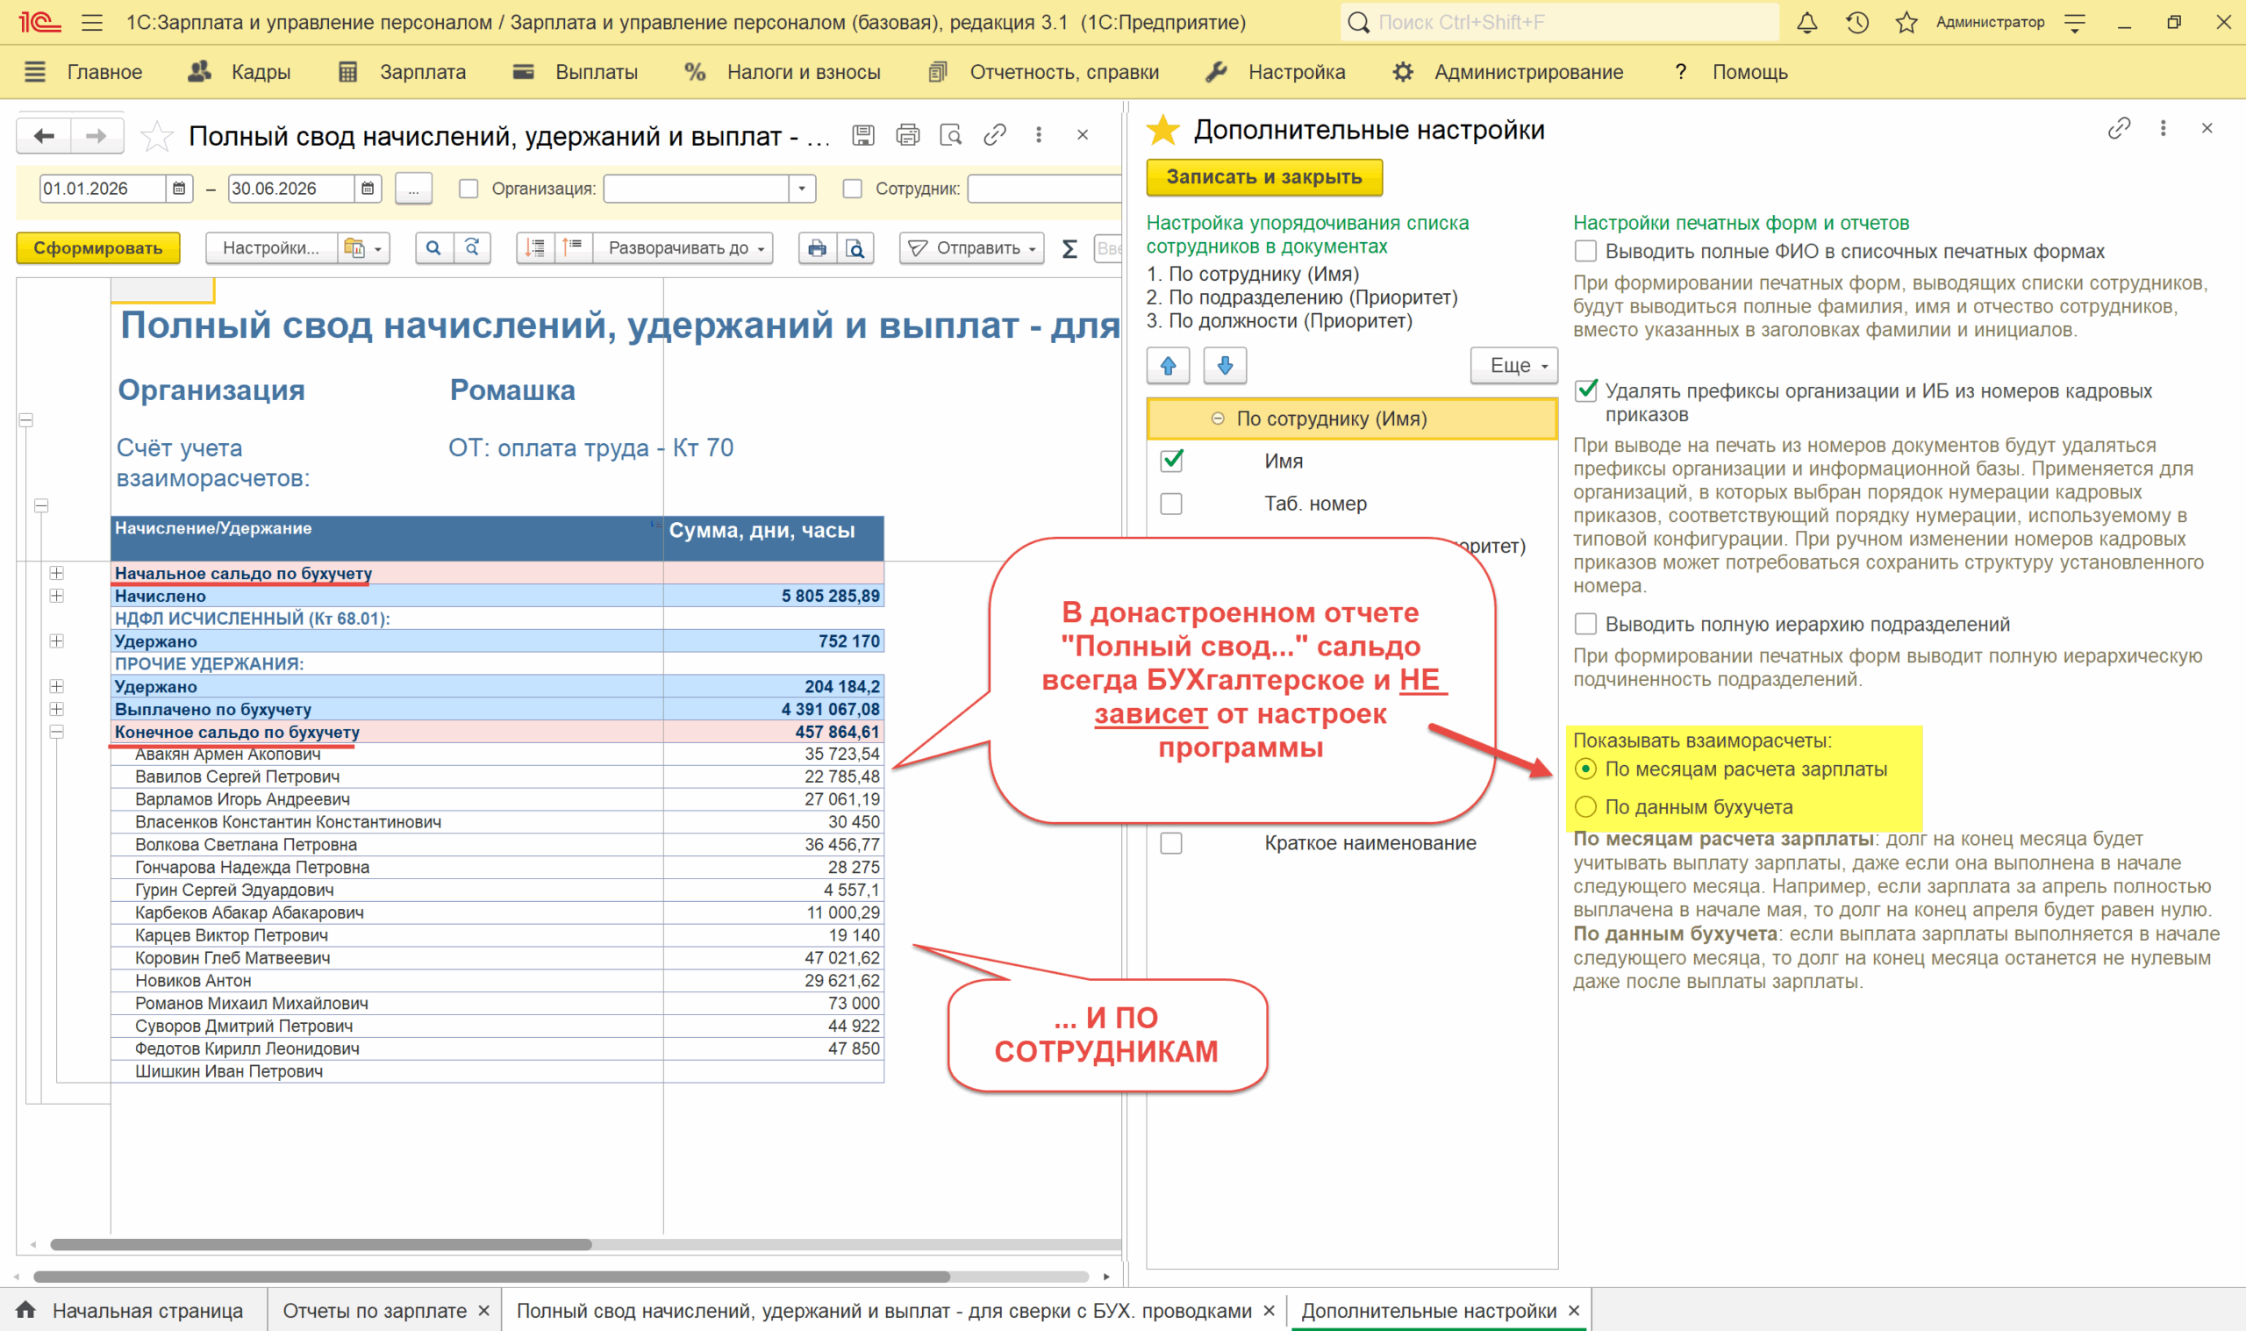This screenshot has width=2246, height=1331.
Task: Move sort item up with blue arrow
Action: coord(1169,366)
